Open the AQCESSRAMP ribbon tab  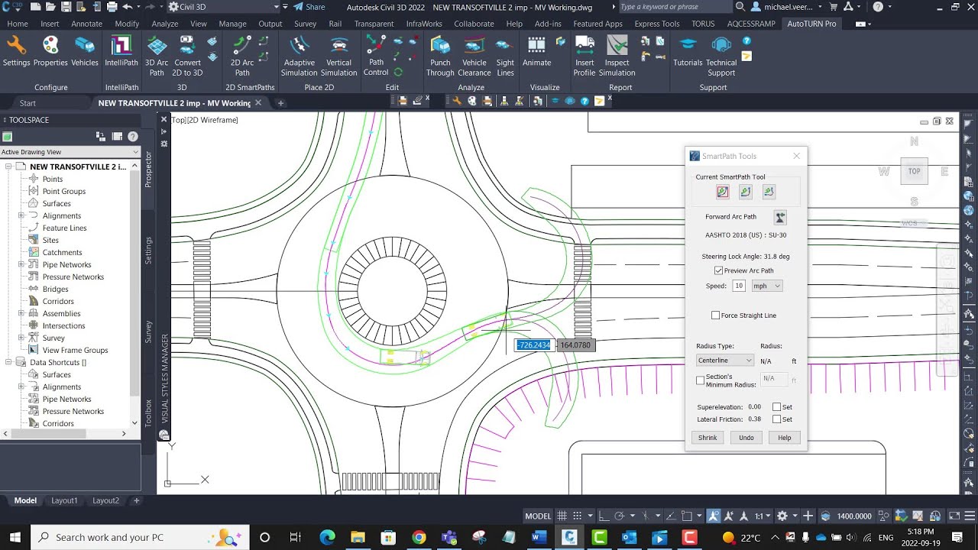pyautogui.click(x=751, y=24)
